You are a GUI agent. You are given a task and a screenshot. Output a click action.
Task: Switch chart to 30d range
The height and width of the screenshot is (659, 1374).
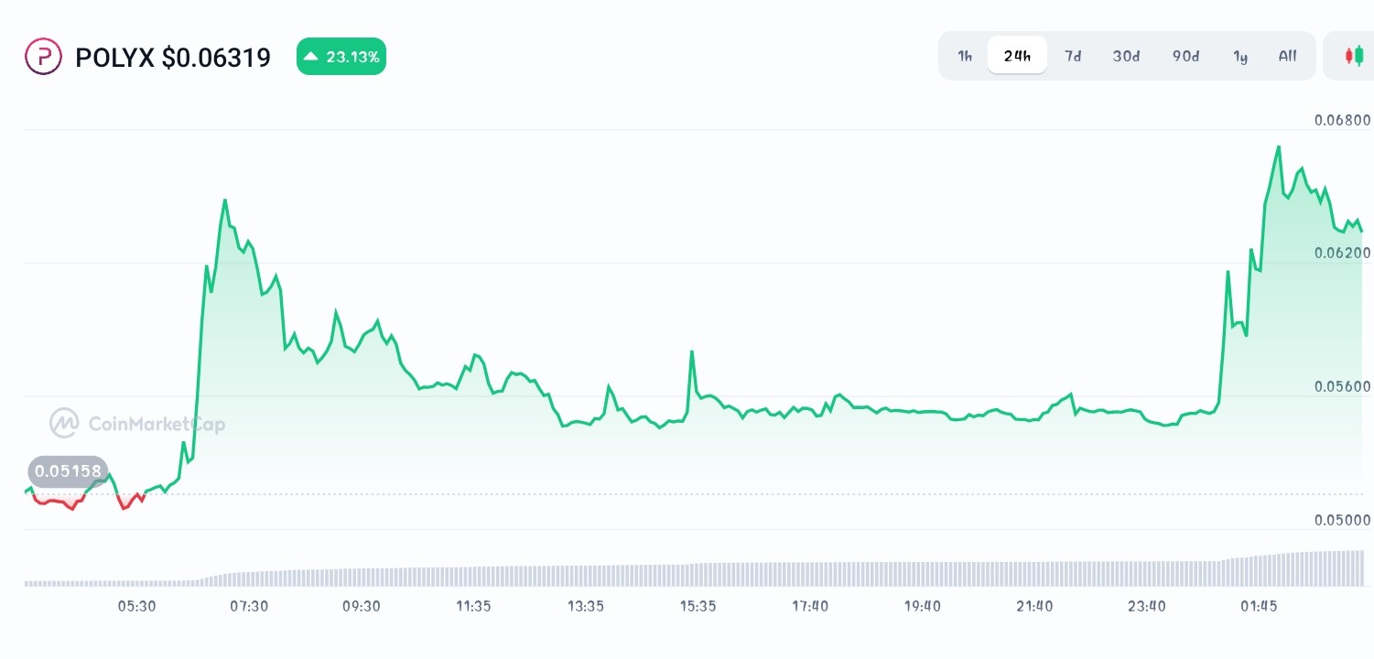point(1126,56)
